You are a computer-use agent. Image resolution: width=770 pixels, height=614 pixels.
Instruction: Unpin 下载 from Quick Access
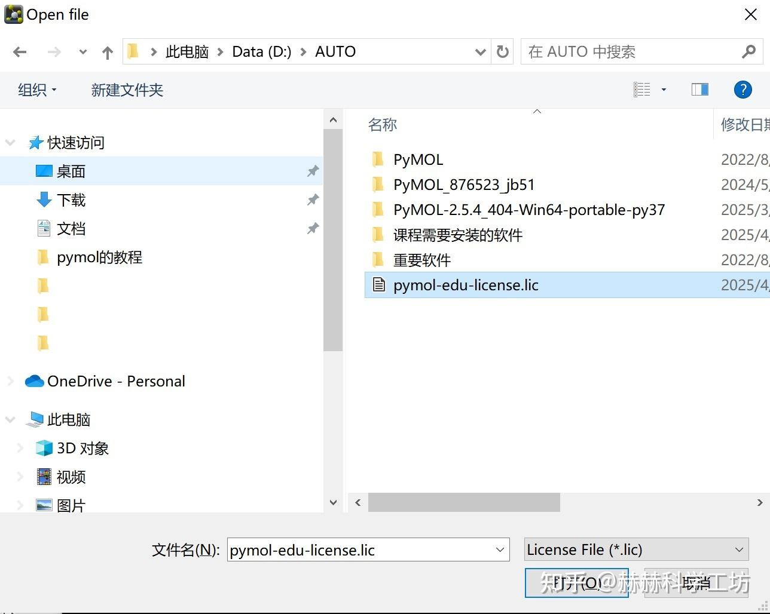point(312,199)
